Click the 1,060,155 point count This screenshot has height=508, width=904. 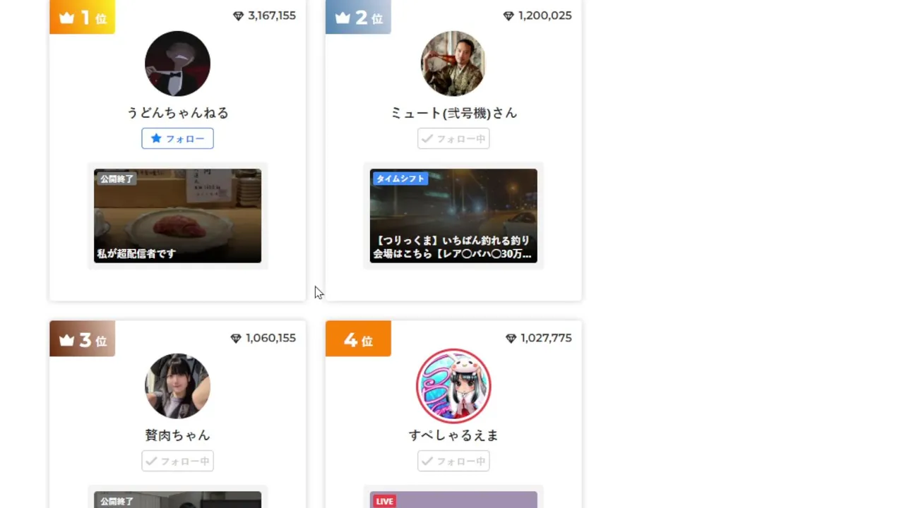pyautogui.click(x=270, y=338)
